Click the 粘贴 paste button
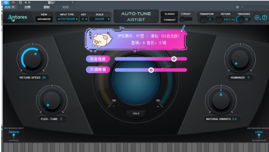This screenshot has height=152, width=269. pyautogui.click(x=65, y=7)
